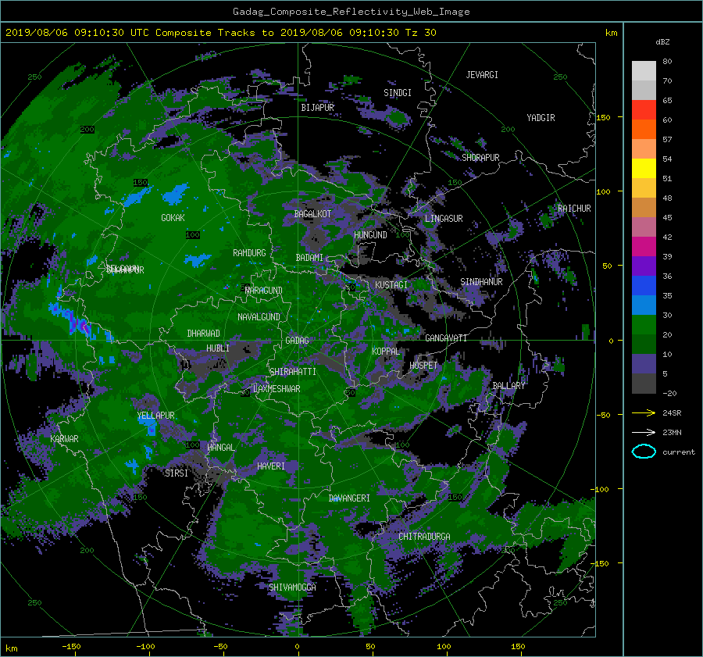Screen dimensions: 703x657
Task: Click the 'GANGAVATI' city label
Action: point(446,338)
